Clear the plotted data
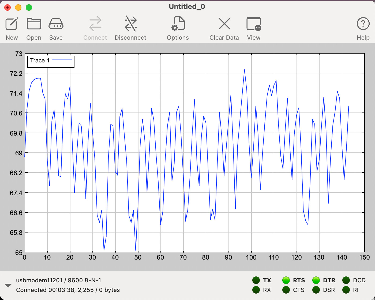The image size is (375, 300). [x=224, y=24]
